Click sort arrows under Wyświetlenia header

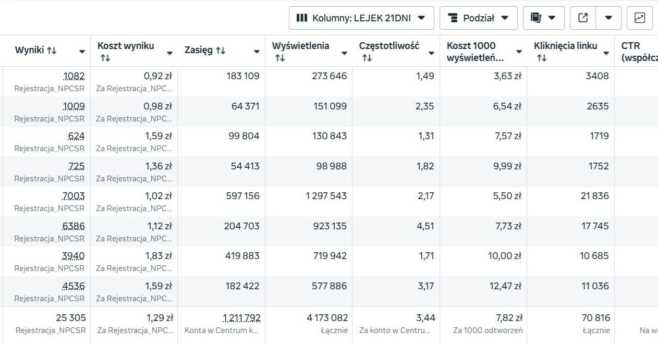click(279, 58)
